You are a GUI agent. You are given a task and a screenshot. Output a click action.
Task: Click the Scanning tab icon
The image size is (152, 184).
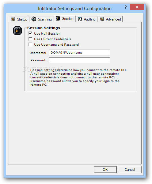34,19
